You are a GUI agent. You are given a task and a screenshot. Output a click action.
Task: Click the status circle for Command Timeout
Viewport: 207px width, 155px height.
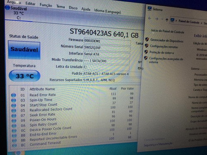tap(14, 145)
